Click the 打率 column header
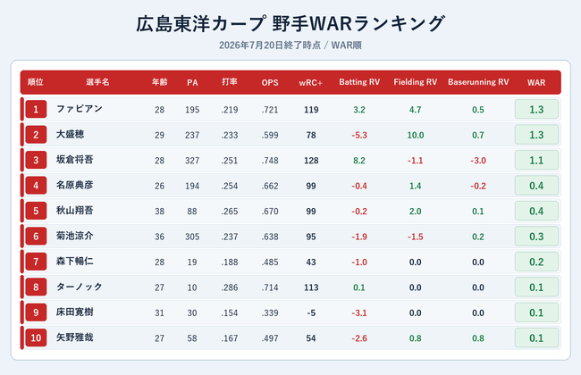581x375 pixels. [x=230, y=82]
